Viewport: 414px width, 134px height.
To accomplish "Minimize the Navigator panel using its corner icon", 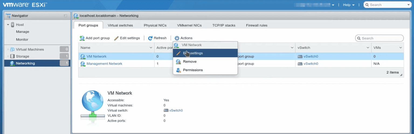I will click(65, 16).
